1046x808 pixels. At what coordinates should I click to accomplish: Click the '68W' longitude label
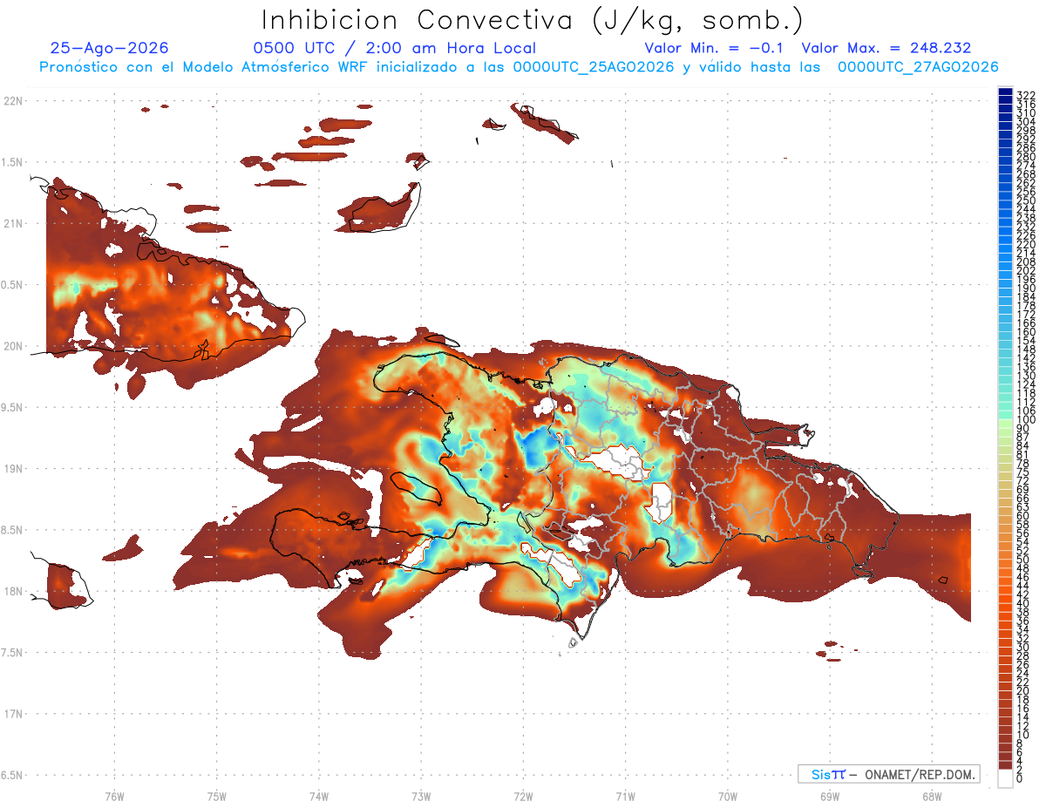932,796
